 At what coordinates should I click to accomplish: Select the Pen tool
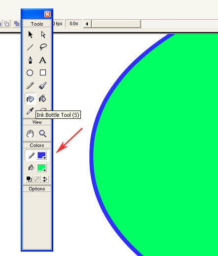click(x=30, y=60)
